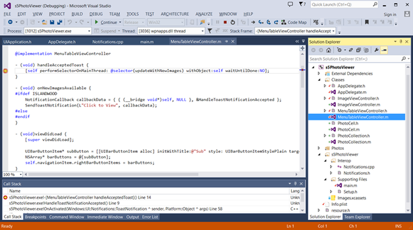Click the Save All toolbar icon
Screen dimensions: 413x230
coord(60,22)
